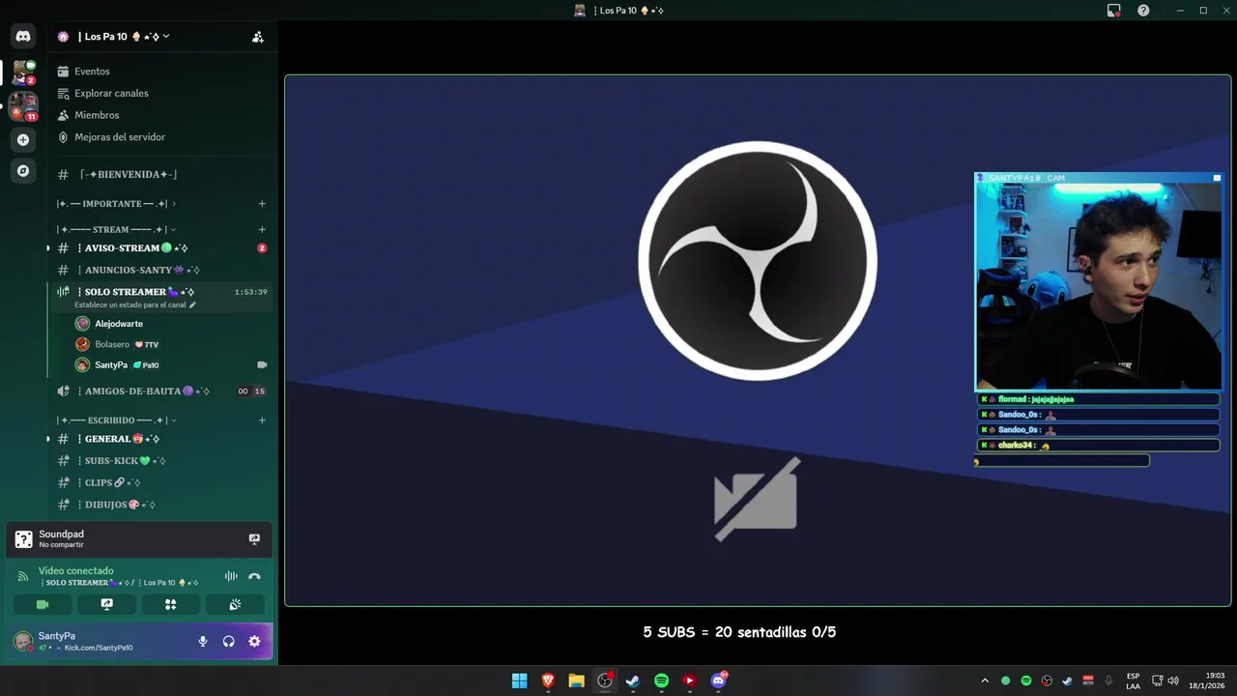Open File Explorer from taskbar
The image size is (1237, 696).
click(576, 681)
